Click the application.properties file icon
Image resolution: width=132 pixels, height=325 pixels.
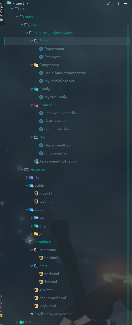31,314
